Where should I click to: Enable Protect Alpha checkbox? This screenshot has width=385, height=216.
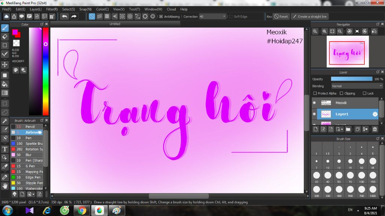[x=315, y=93]
